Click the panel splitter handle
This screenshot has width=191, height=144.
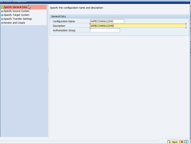point(48,71)
